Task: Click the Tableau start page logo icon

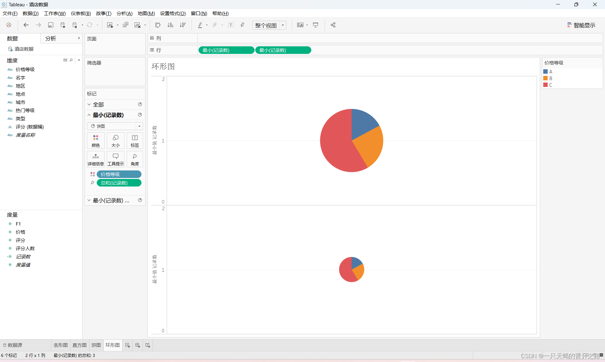Action: tap(9, 25)
